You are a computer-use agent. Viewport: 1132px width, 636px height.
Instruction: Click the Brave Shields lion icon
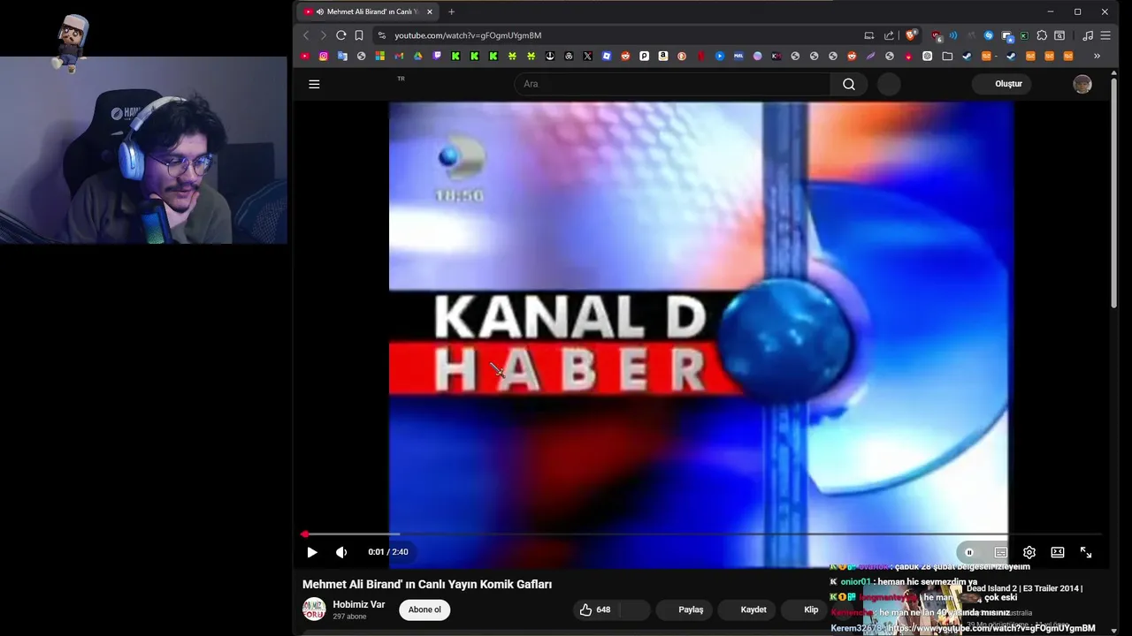(x=911, y=35)
